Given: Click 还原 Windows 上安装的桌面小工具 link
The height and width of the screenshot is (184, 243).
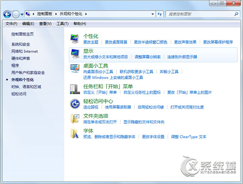Looking at the screenshot, I should pos(113,78).
